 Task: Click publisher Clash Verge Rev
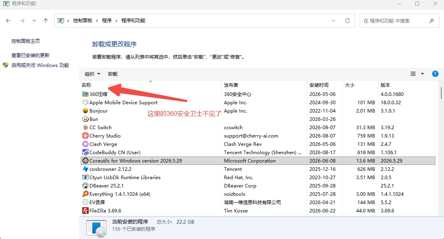[243, 144]
